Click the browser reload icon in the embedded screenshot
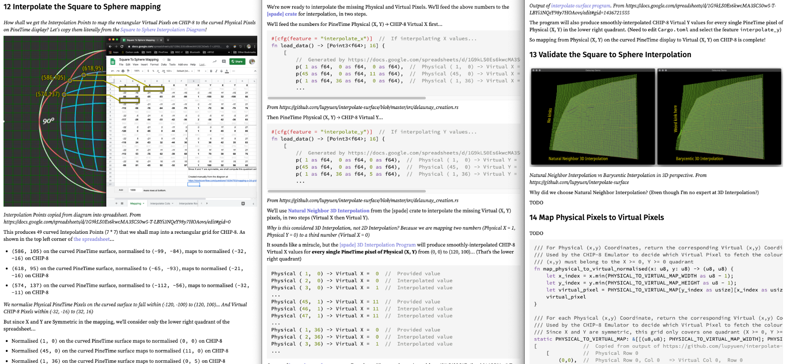This screenshot has width=786, height=364. coord(122,46)
